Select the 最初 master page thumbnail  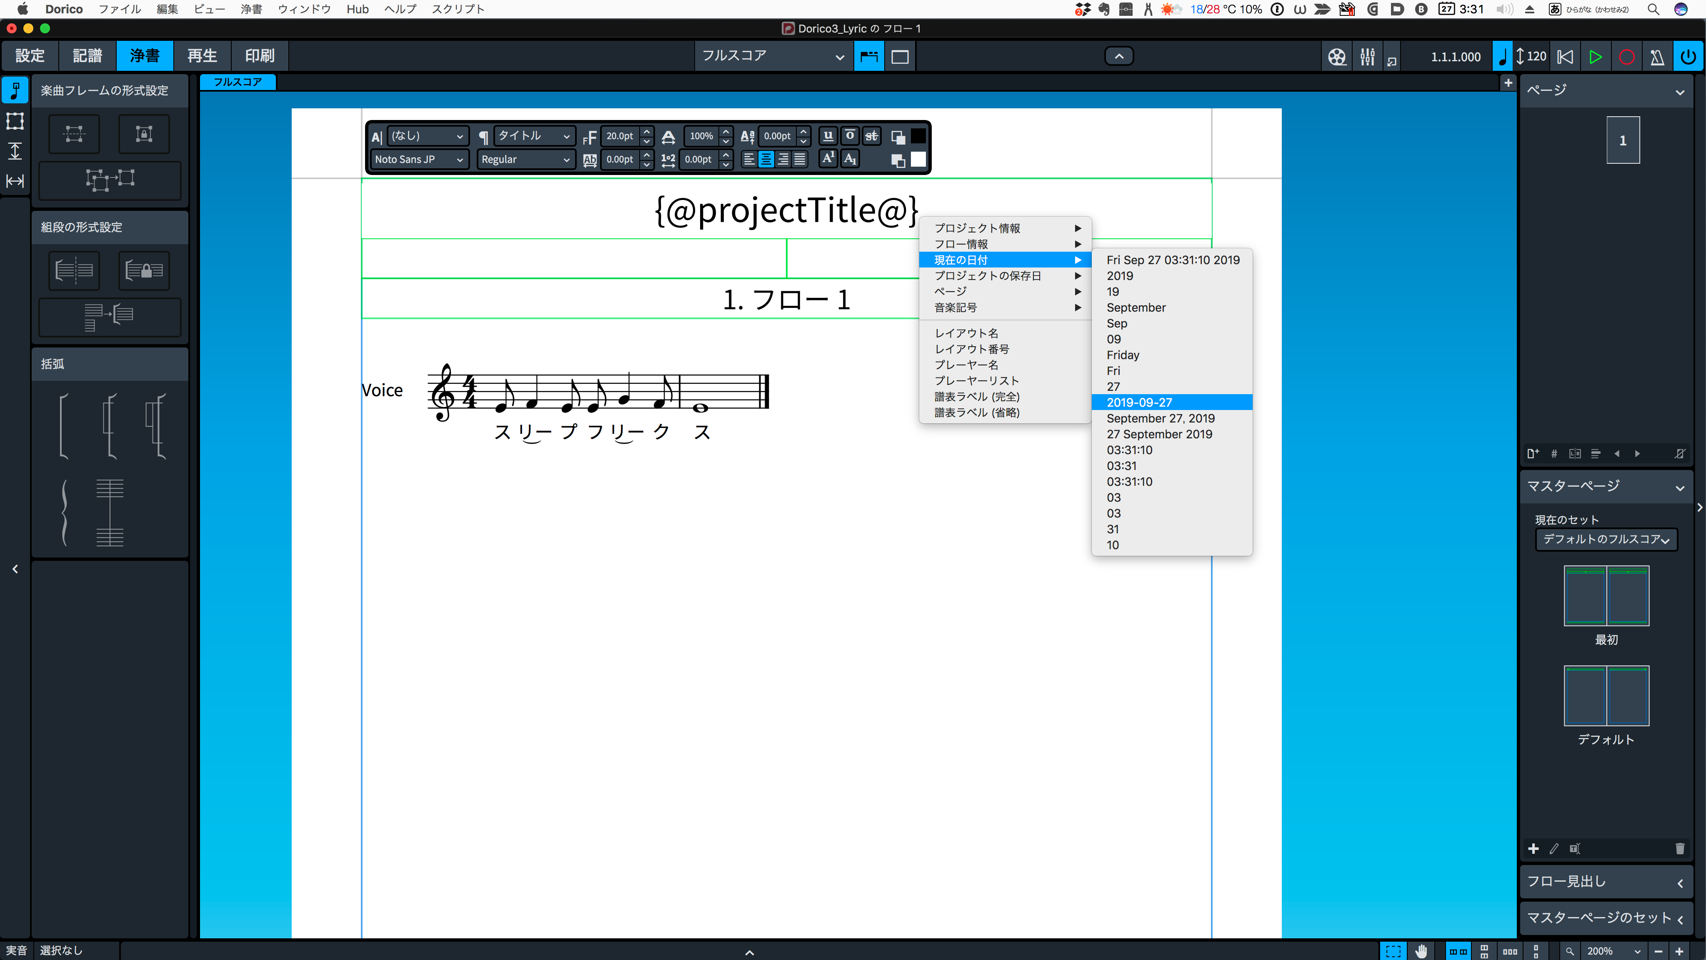1606,595
